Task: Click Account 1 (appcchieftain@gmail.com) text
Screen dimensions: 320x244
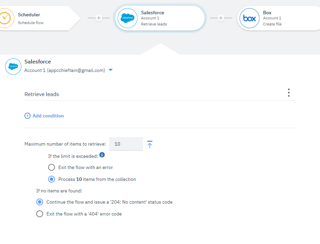Action: [x=65, y=70]
